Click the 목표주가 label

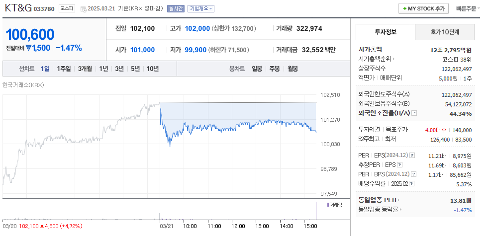coord(396,130)
